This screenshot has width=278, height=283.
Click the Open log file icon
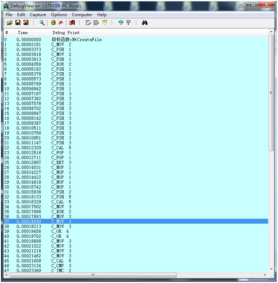tap(9, 23)
